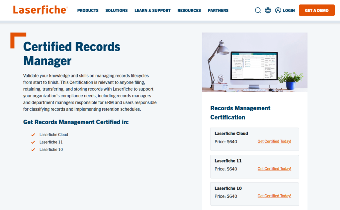The width and height of the screenshot is (340, 210).
Task: Click the desk and monitor image
Action: (x=255, y=62)
